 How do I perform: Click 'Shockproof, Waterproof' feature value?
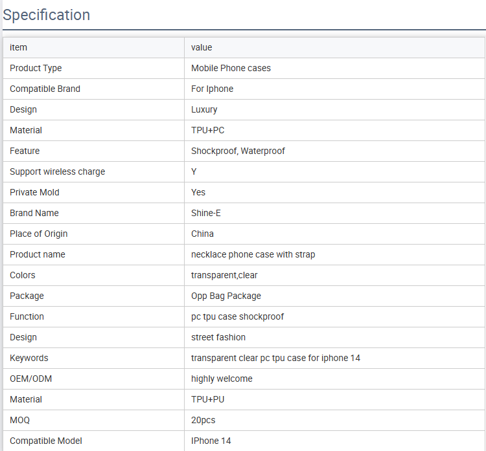pyautogui.click(x=238, y=151)
